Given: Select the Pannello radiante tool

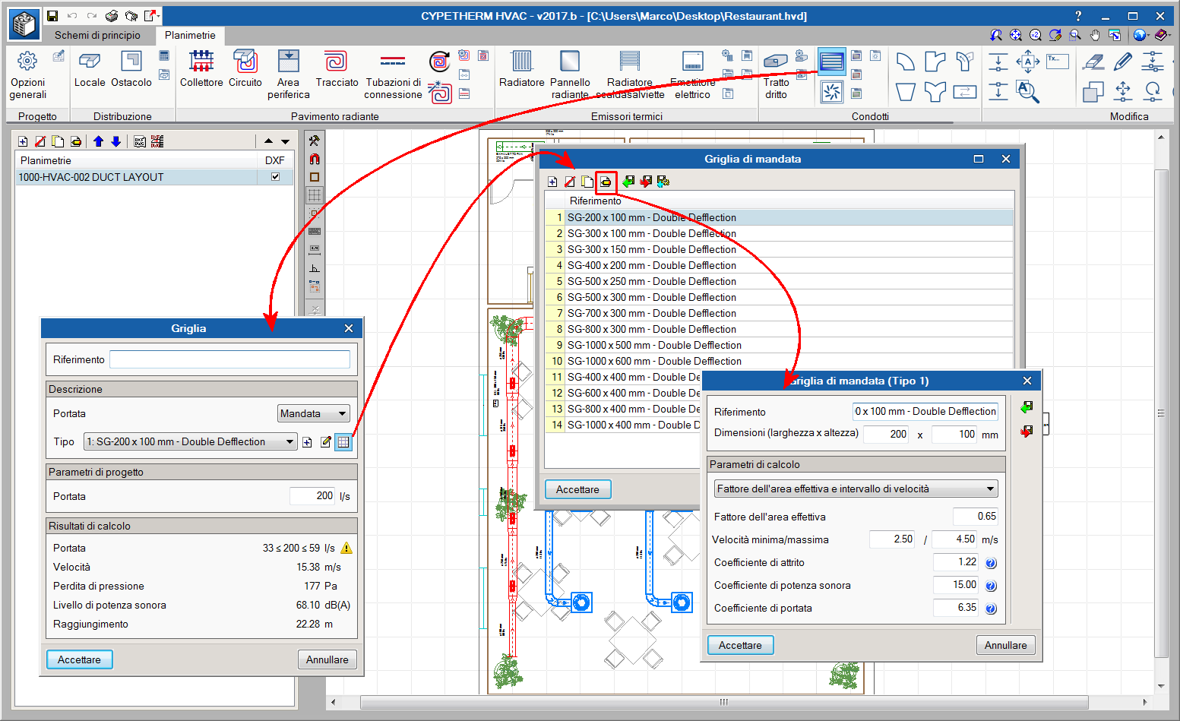Looking at the screenshot, I should pyautogui.click(x=570, y=75).
